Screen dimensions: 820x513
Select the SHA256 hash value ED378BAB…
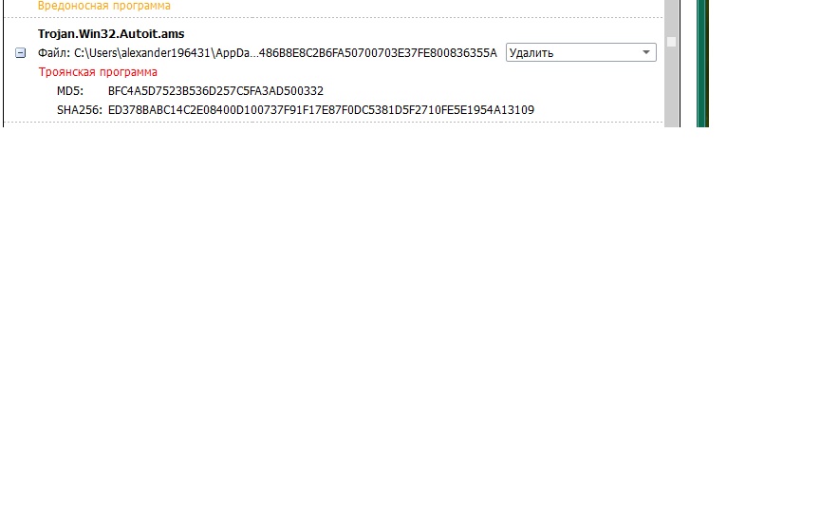click(321, 110)
